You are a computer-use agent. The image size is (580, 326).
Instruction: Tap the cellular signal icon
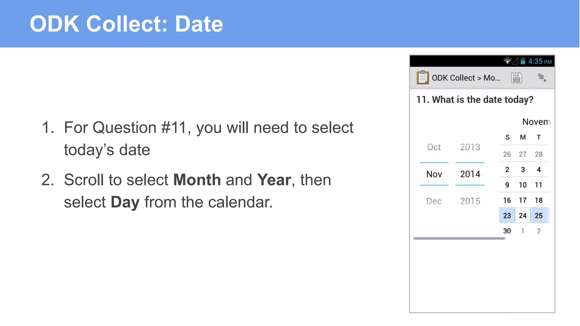point(515,61)
